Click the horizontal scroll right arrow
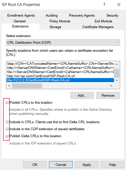 click(x=111, y=86)
